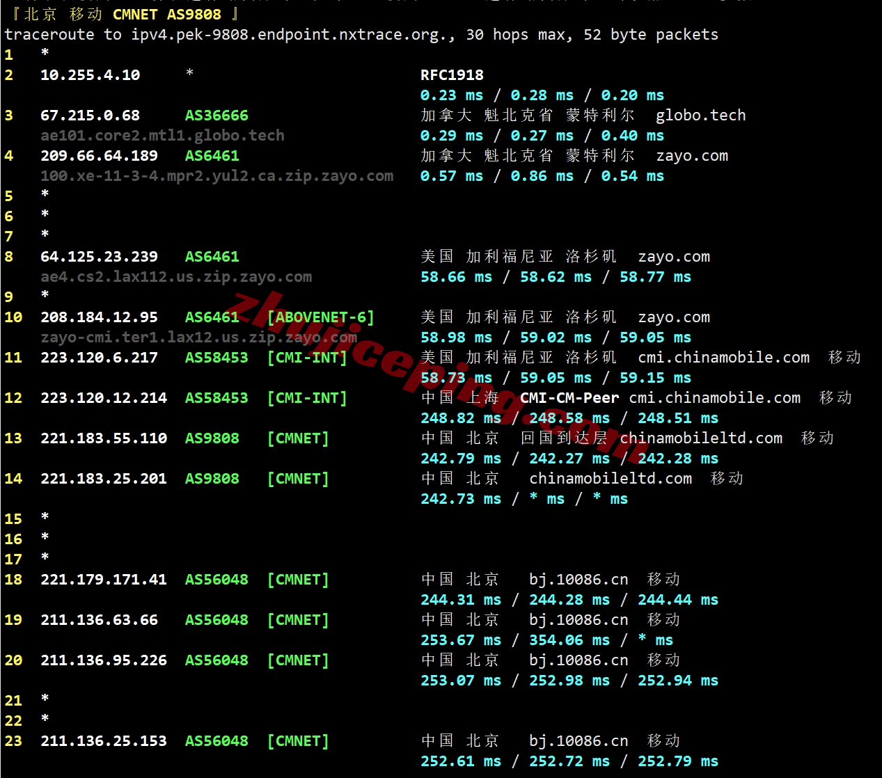Image resolution: width=882 pixels, height=778 pixels.
Task: Click latency value 0.23 ms
Action: coord(452,95)
